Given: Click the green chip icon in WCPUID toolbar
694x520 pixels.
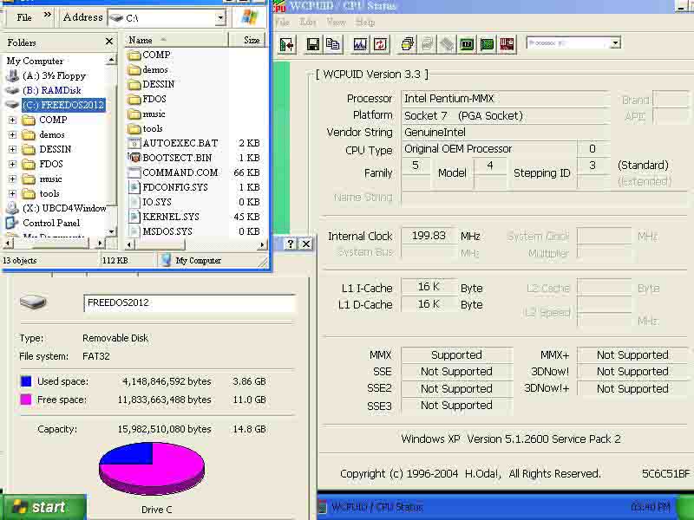Looking at the screenshot, I should [x=467, y=44].
